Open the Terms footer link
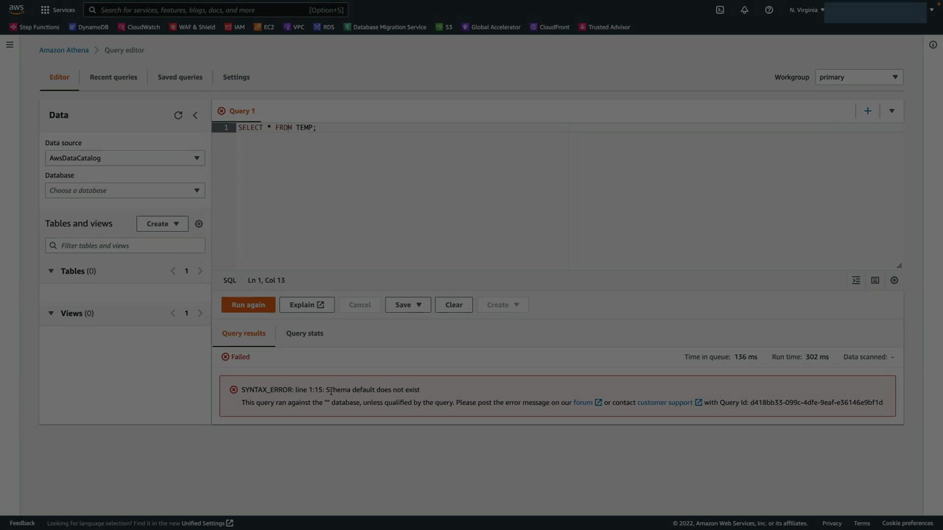This screenshot has height=530, width=943. pos(862,523)
